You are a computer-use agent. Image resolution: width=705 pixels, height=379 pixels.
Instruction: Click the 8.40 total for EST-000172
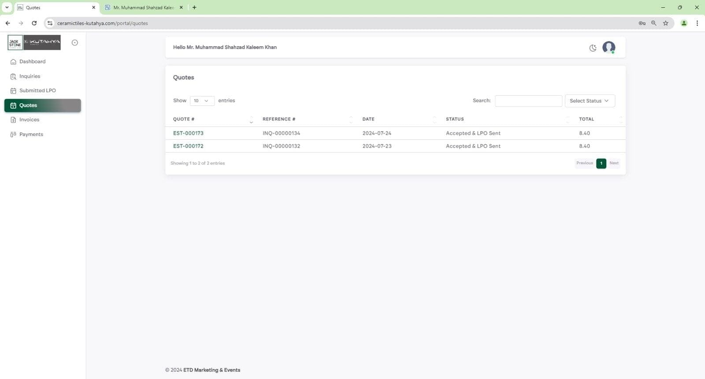pyautogui.click(x=584, y=146)
